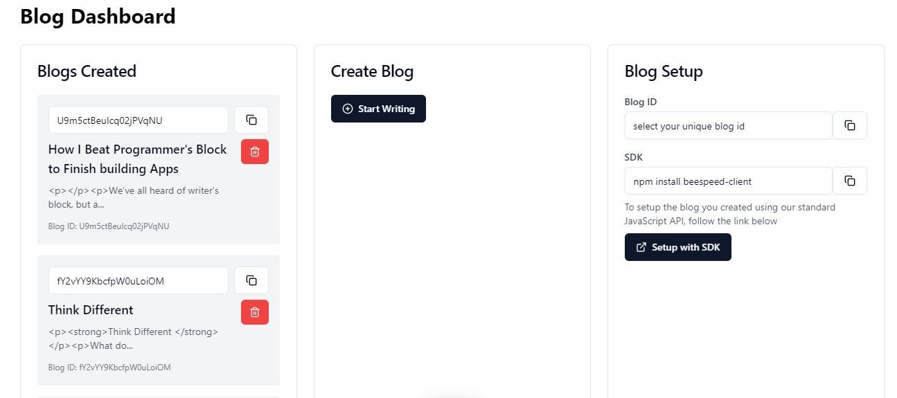This screenshot has height=398, width=897.
Task: Click the Blog Dashboard page heading
Action: click(98, 16)
